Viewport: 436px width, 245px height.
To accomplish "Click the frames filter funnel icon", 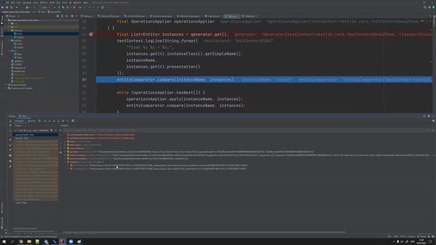I will coord(52,130).
